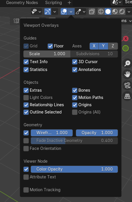Switch to Rendered viewport shading
The image size is (132, 202).
[122, 12]
